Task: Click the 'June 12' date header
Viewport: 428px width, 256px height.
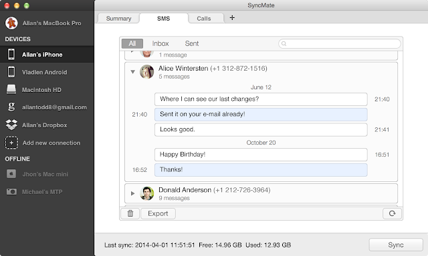Action: tap(261, 87)
